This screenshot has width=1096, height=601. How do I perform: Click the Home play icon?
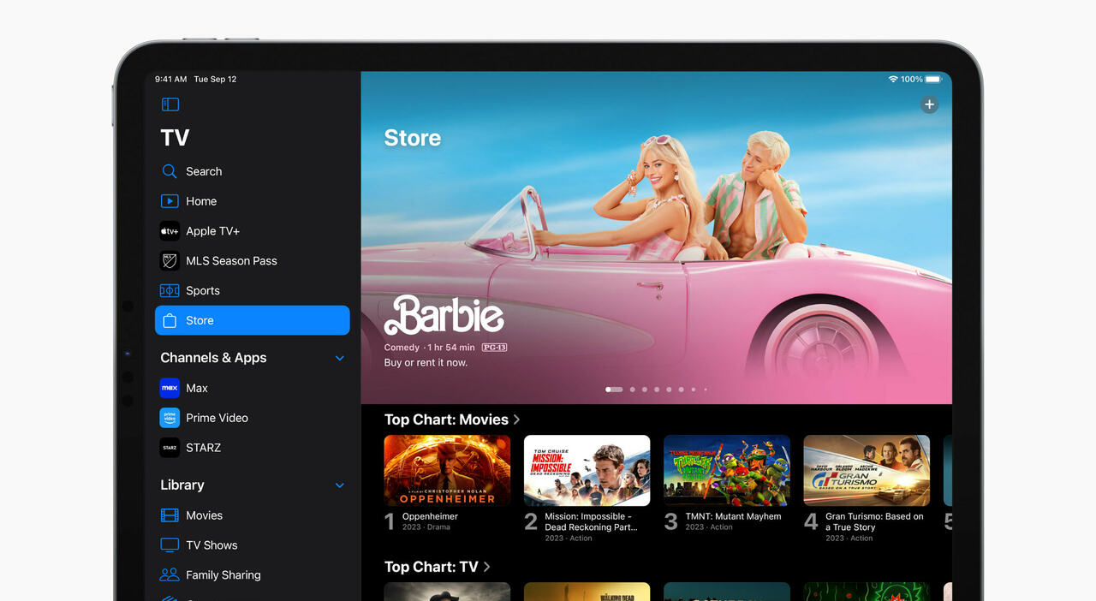click(170, 201)
